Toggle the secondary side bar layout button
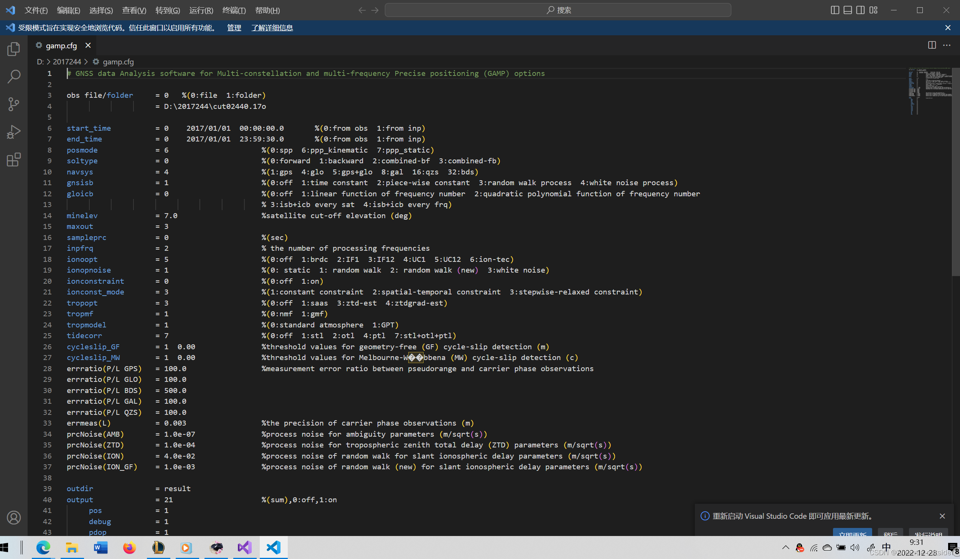 coord(861,10)
